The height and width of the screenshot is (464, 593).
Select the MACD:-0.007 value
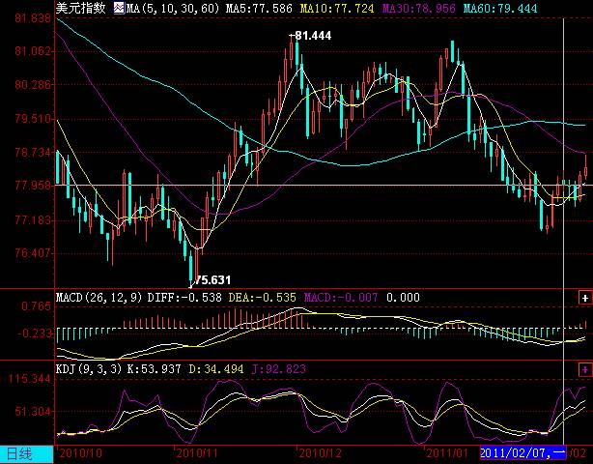click(x=341, y=298)
